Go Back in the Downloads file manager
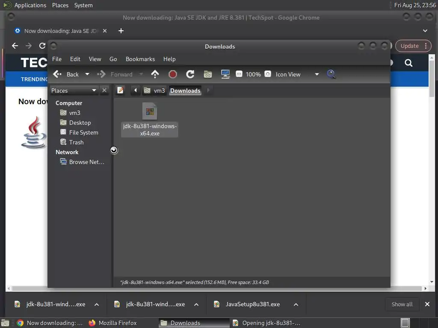 click(x=66, y=74)
